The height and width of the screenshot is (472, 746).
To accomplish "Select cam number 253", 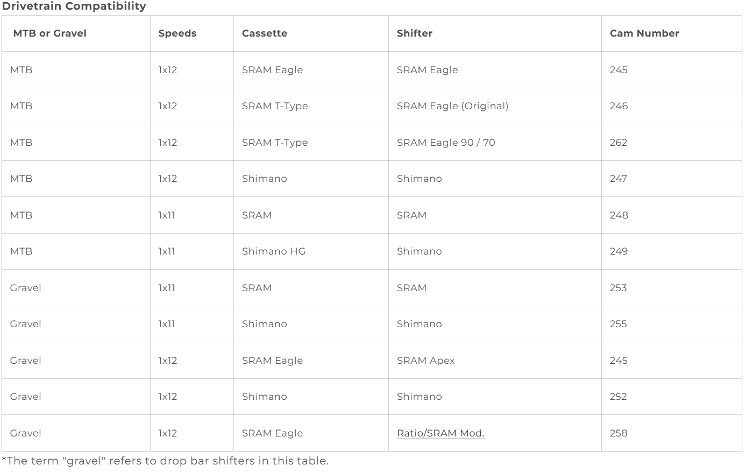I will [619, 288].
